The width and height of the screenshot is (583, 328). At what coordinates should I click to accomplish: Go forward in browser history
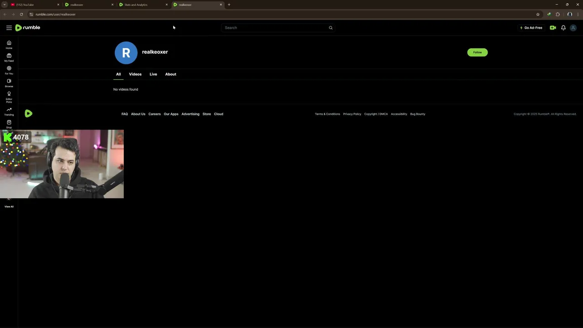(13, 14)
